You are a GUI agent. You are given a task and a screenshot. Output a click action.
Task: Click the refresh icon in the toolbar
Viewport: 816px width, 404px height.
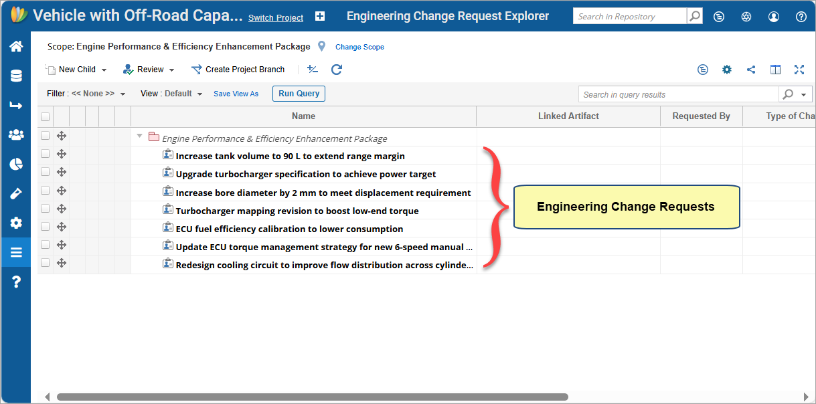pyautogui.click(x=337, y=70)
